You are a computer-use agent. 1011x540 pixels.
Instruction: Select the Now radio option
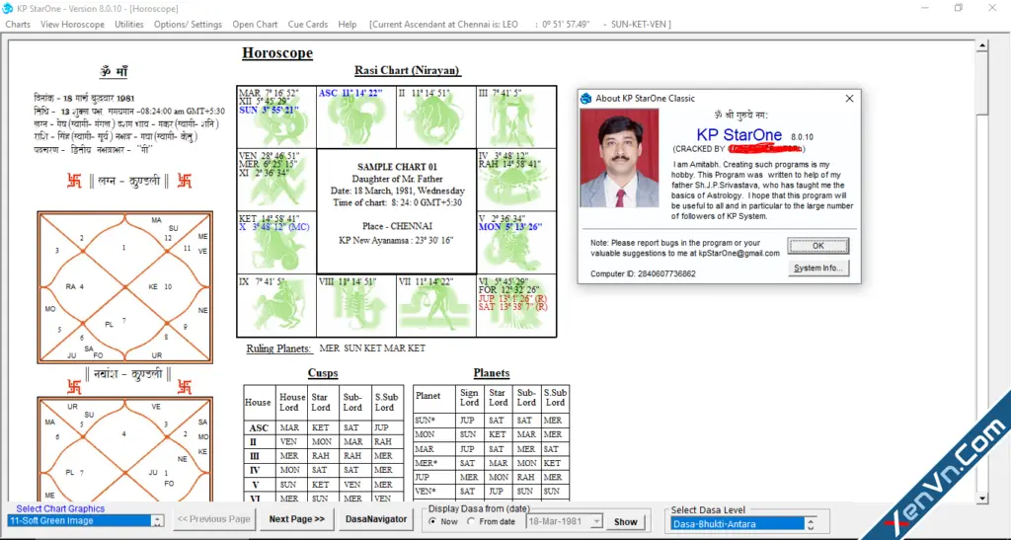point(443,522)
